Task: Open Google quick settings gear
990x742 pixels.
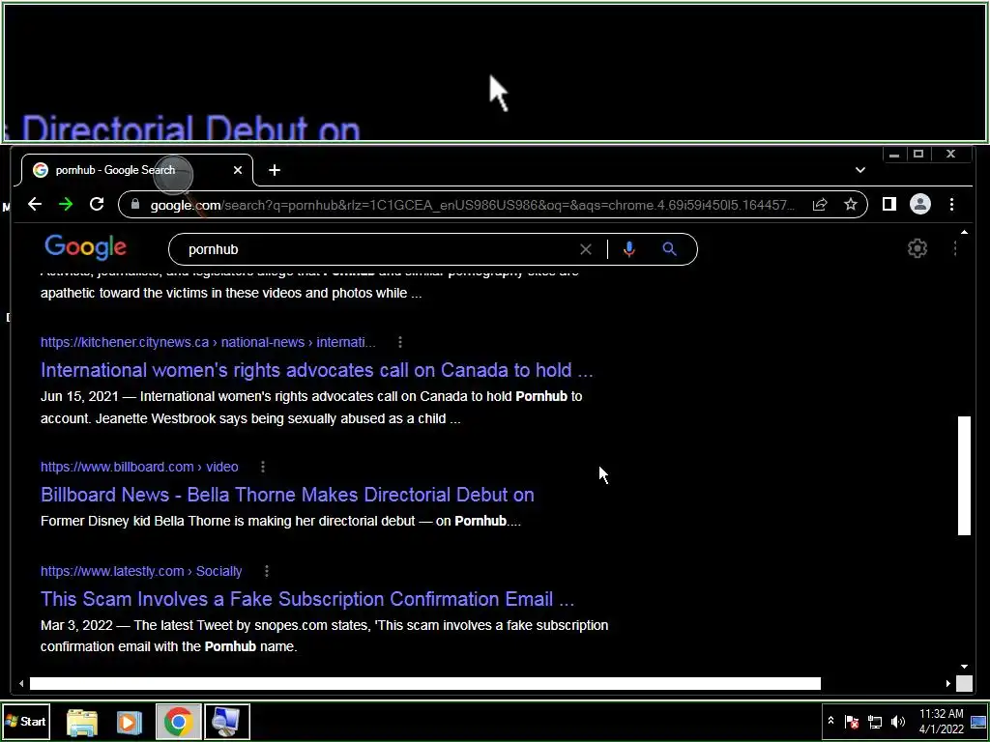Action: (x=917, y=248)
